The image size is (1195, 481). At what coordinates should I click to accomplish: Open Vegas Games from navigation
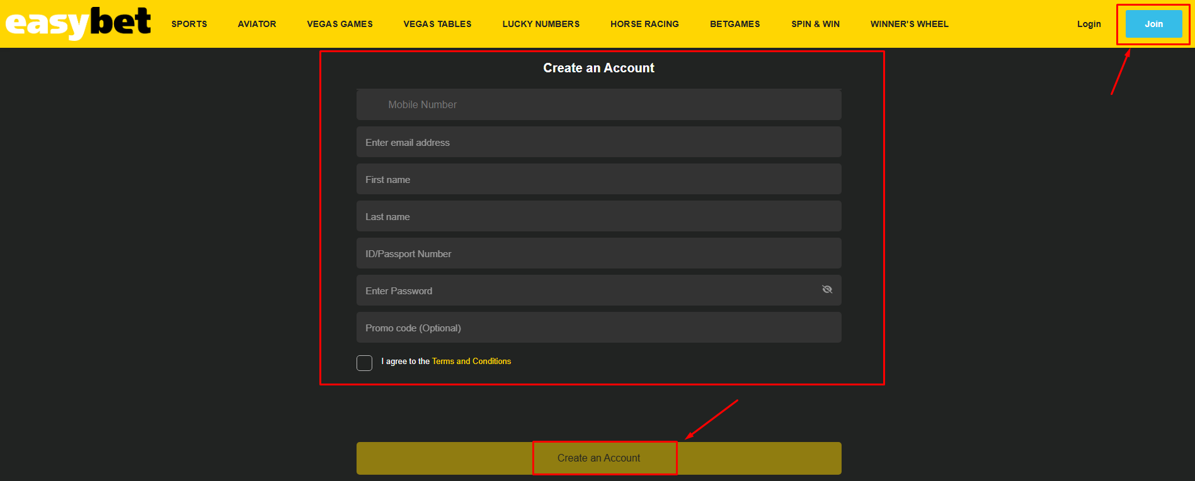[340, 24]
